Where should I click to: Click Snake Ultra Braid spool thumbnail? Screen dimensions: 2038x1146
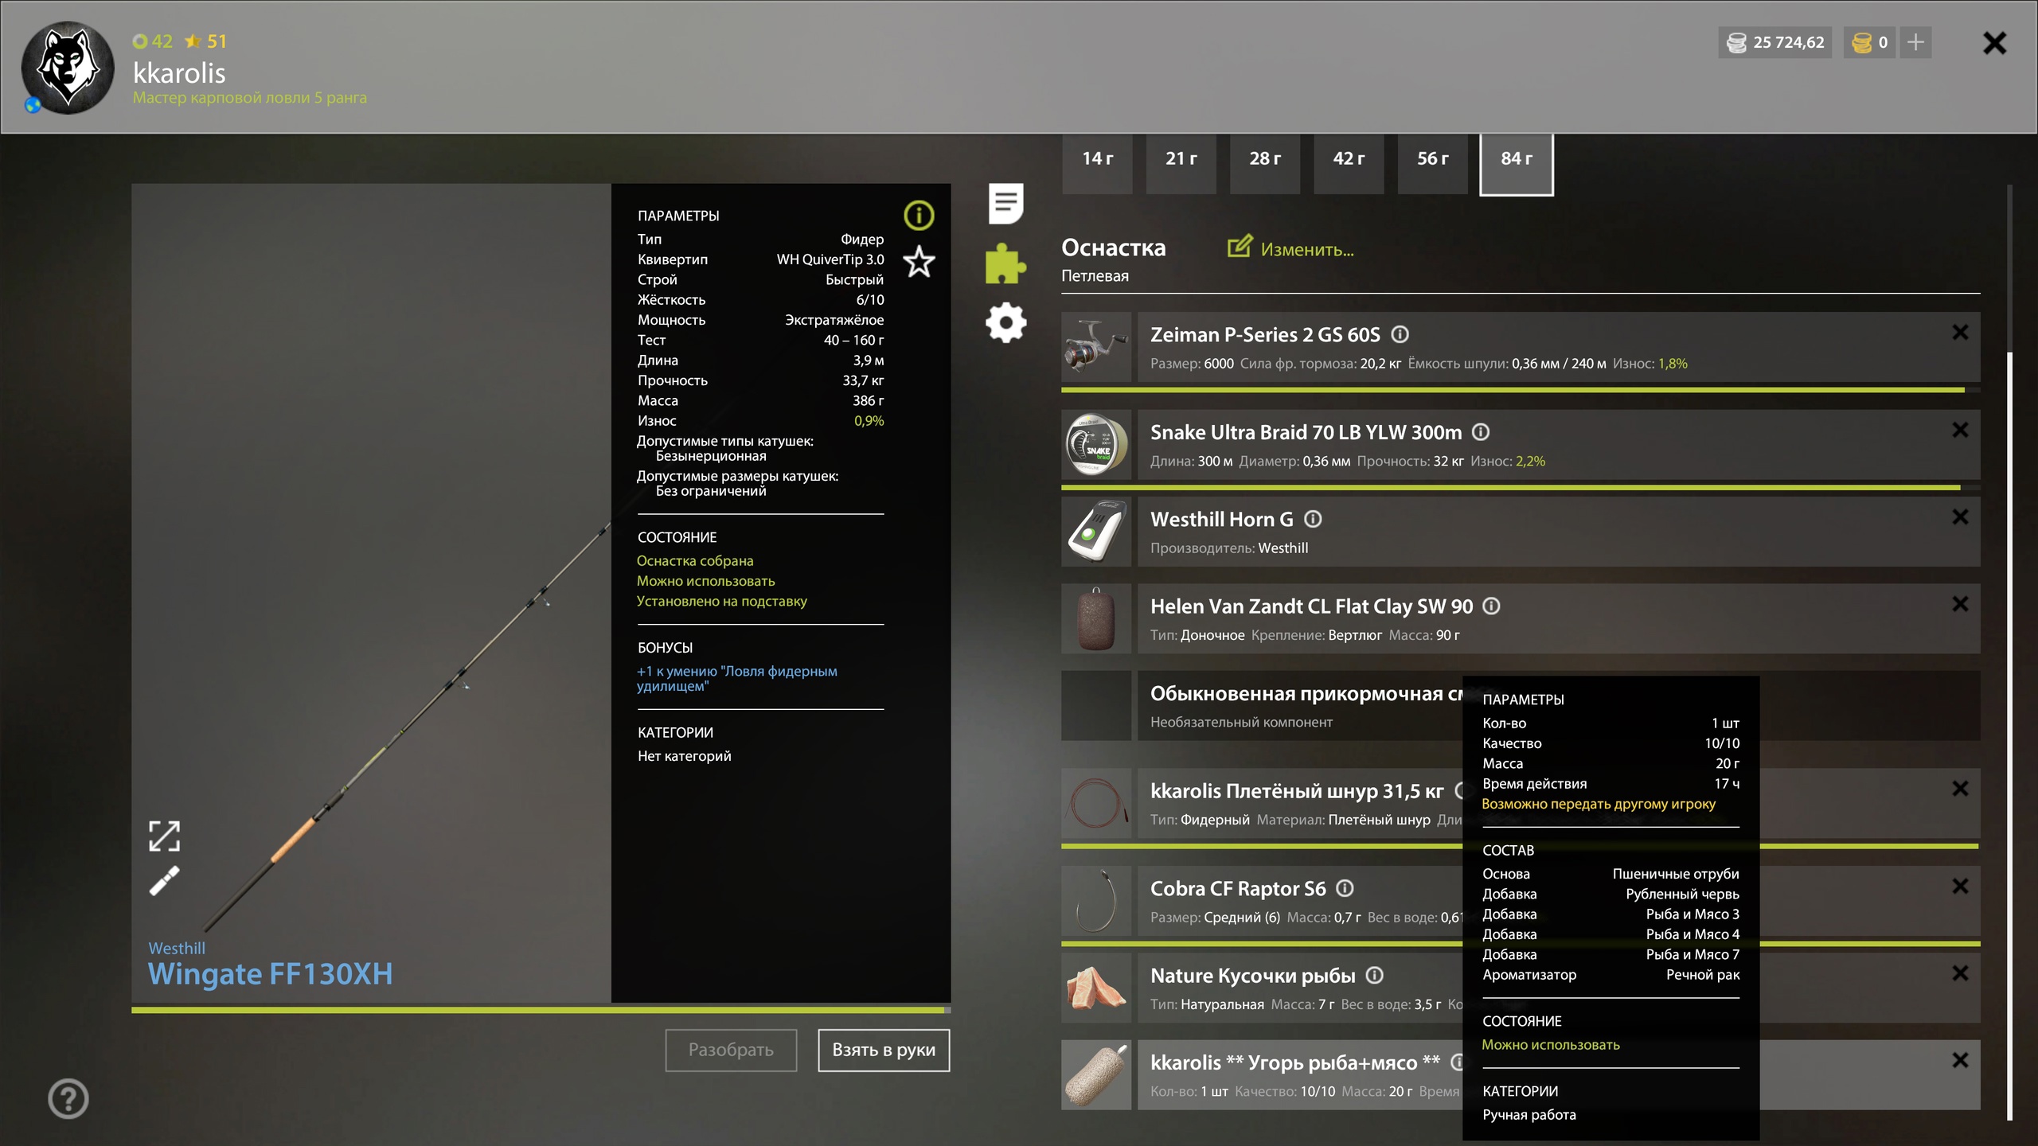(x=1096, y=444)
